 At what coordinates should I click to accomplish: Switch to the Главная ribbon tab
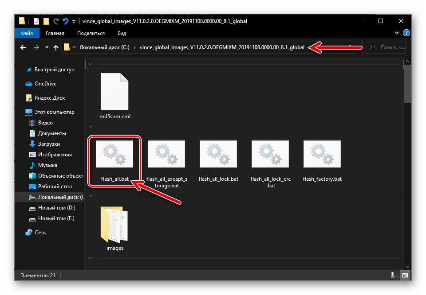[x=55, y=33]
